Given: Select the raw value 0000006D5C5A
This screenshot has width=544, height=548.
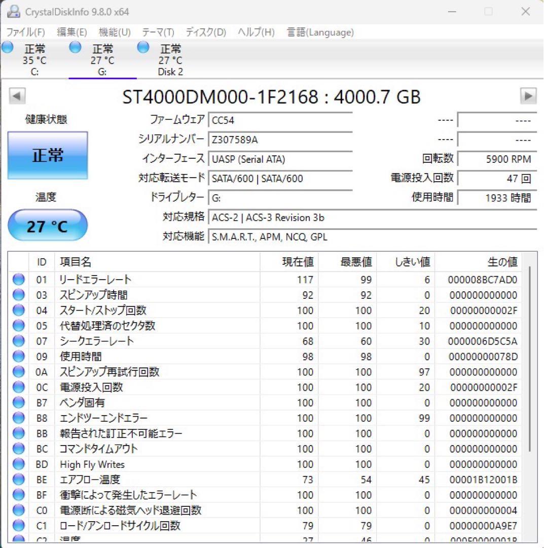Looking at the screenshot, I should pos(483,341).
